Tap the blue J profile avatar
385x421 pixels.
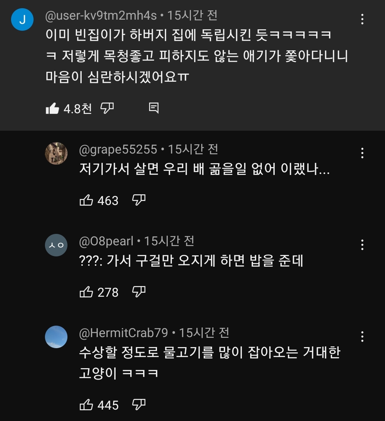click(22, 20)
